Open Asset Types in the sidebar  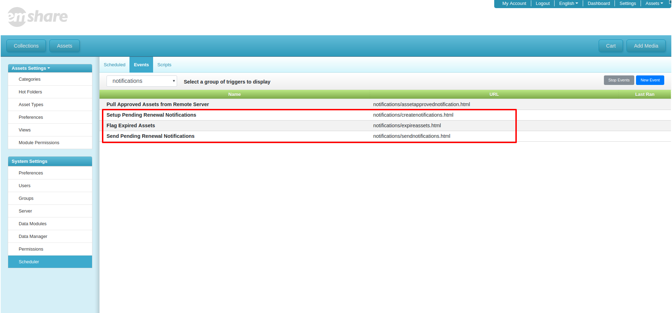50,105
